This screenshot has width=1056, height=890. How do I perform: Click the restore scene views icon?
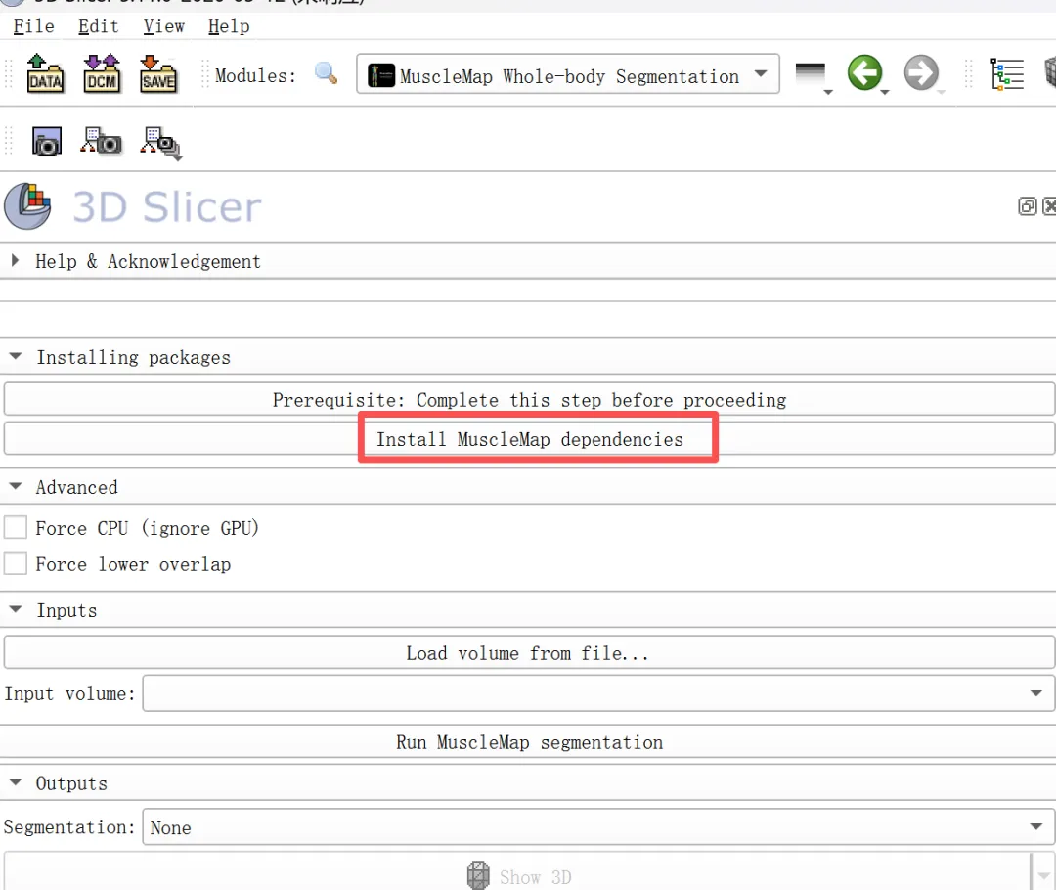coord(160,142)
